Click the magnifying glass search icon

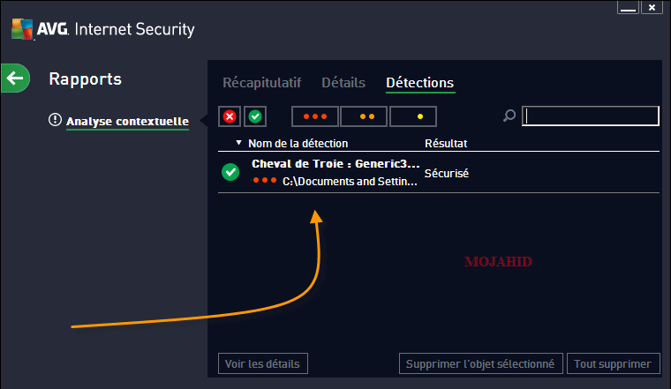pyautogui.click(x=509, y=116)
